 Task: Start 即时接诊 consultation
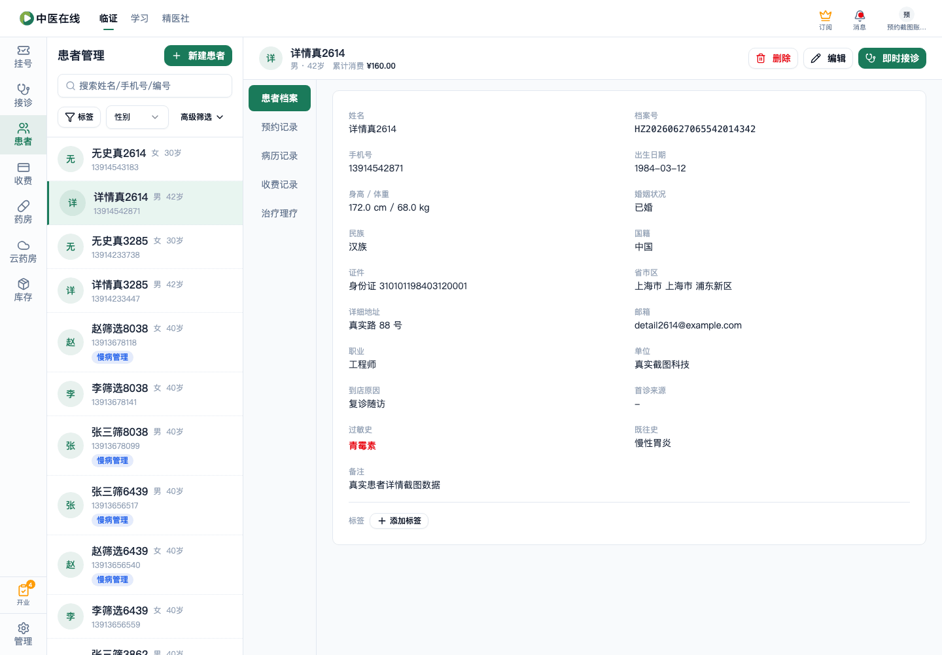(892, 58)
